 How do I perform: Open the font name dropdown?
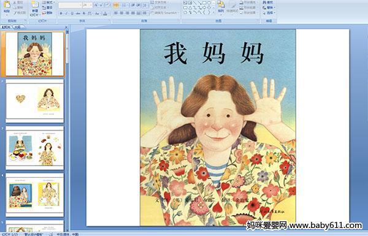tap(80, 5)
